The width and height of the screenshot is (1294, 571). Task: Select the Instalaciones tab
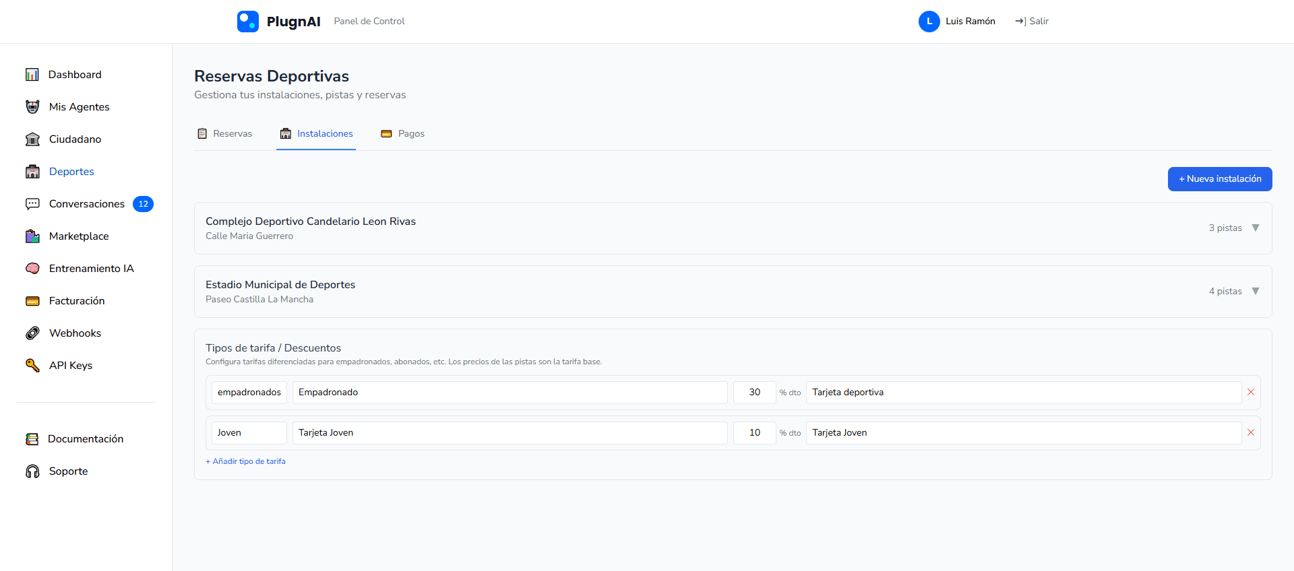(x=316, y=134)
